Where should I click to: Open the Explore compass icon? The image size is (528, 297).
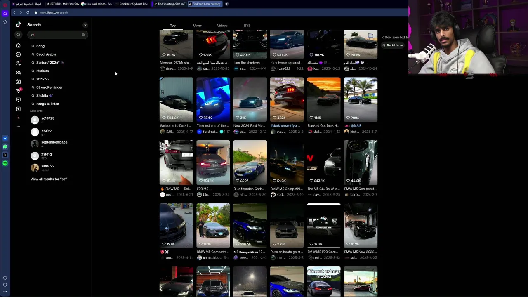pos(18,54)
